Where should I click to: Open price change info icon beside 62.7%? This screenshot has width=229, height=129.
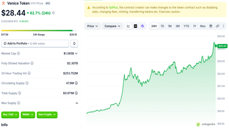click(x=53, y=13)
